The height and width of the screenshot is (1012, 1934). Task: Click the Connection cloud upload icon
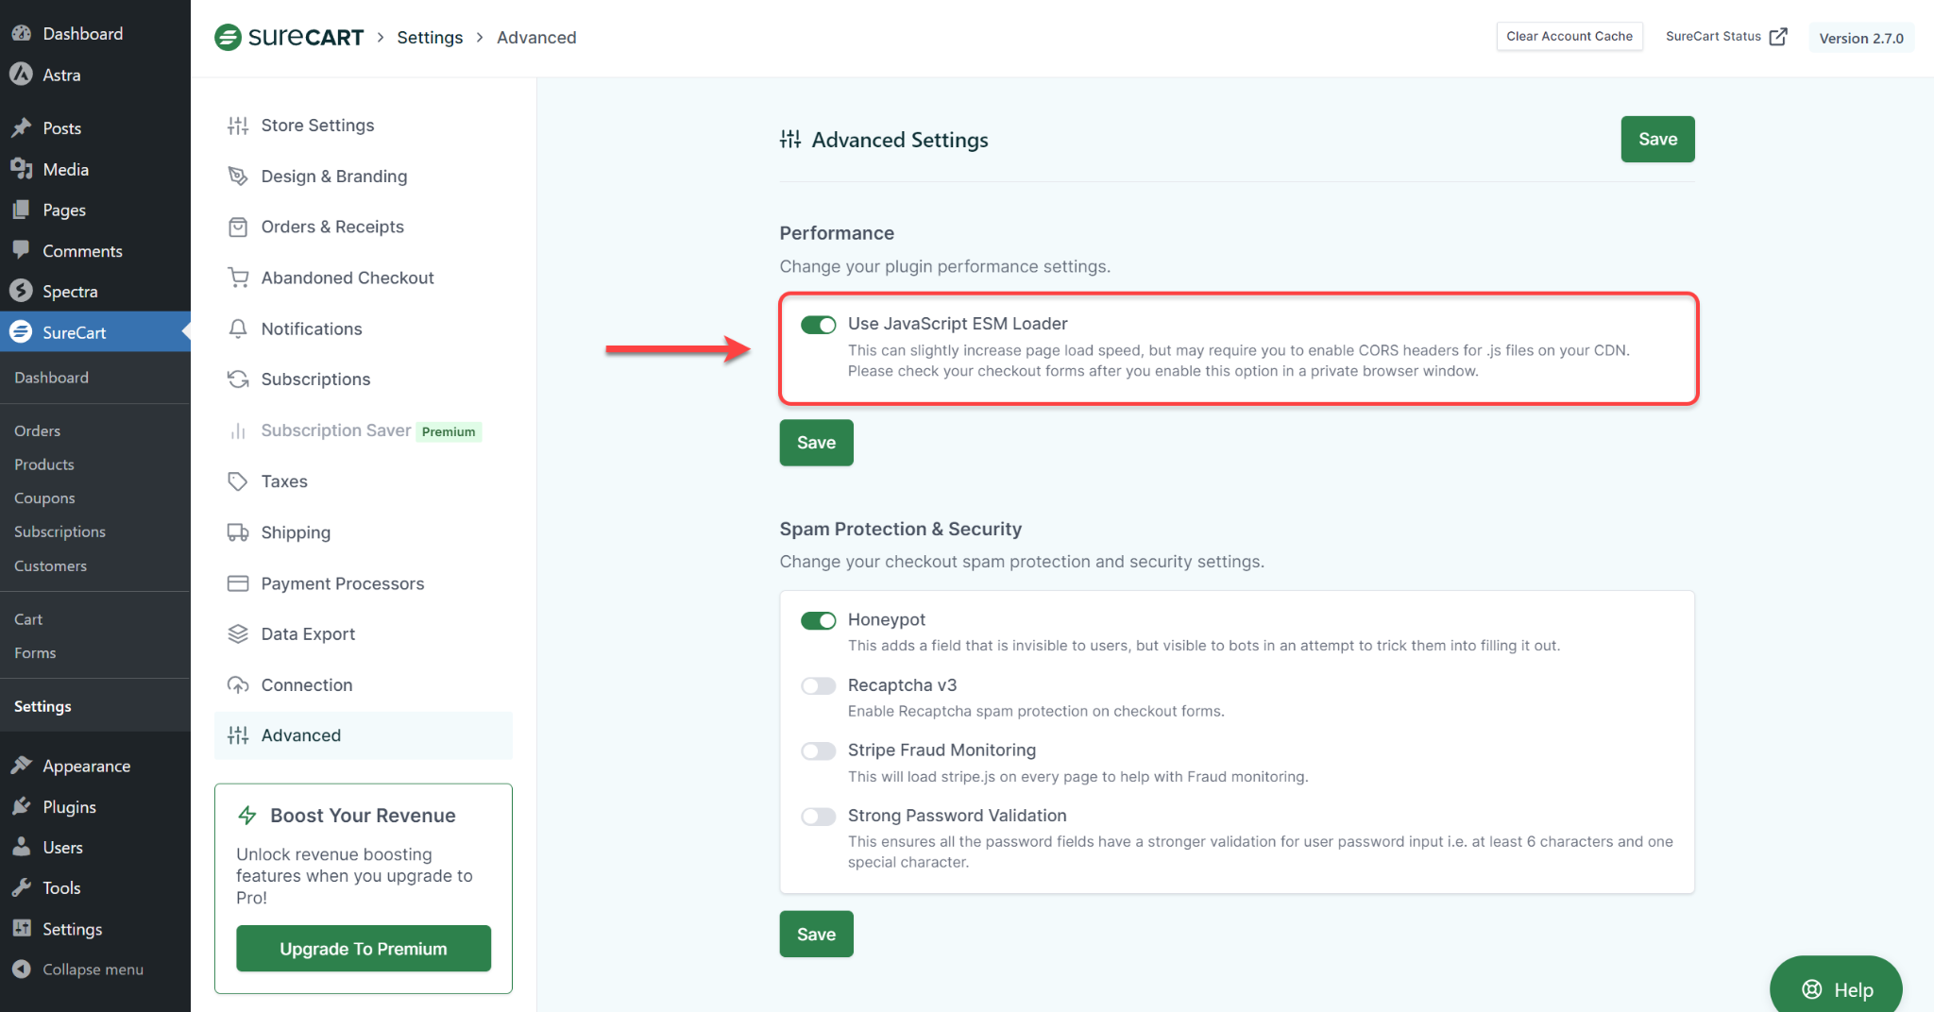(238, 685)
